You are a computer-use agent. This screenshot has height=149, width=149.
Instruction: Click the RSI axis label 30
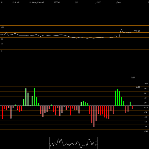point(2,44)
